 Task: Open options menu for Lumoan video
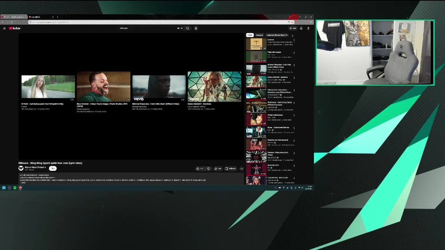point(294,40)
